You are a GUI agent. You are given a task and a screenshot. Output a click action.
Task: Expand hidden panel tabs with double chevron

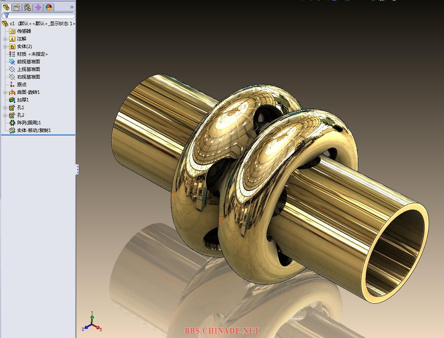point(72,7)
